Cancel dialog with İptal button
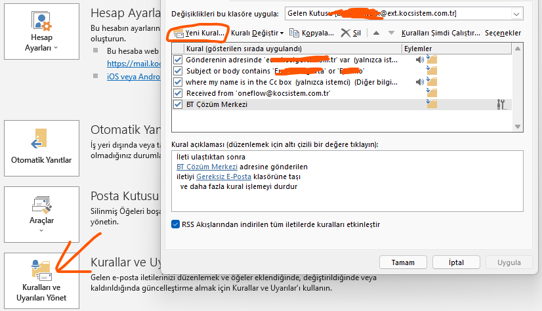Screen dimensions: 542x311 pyautogui.click(x=456, y=262)
